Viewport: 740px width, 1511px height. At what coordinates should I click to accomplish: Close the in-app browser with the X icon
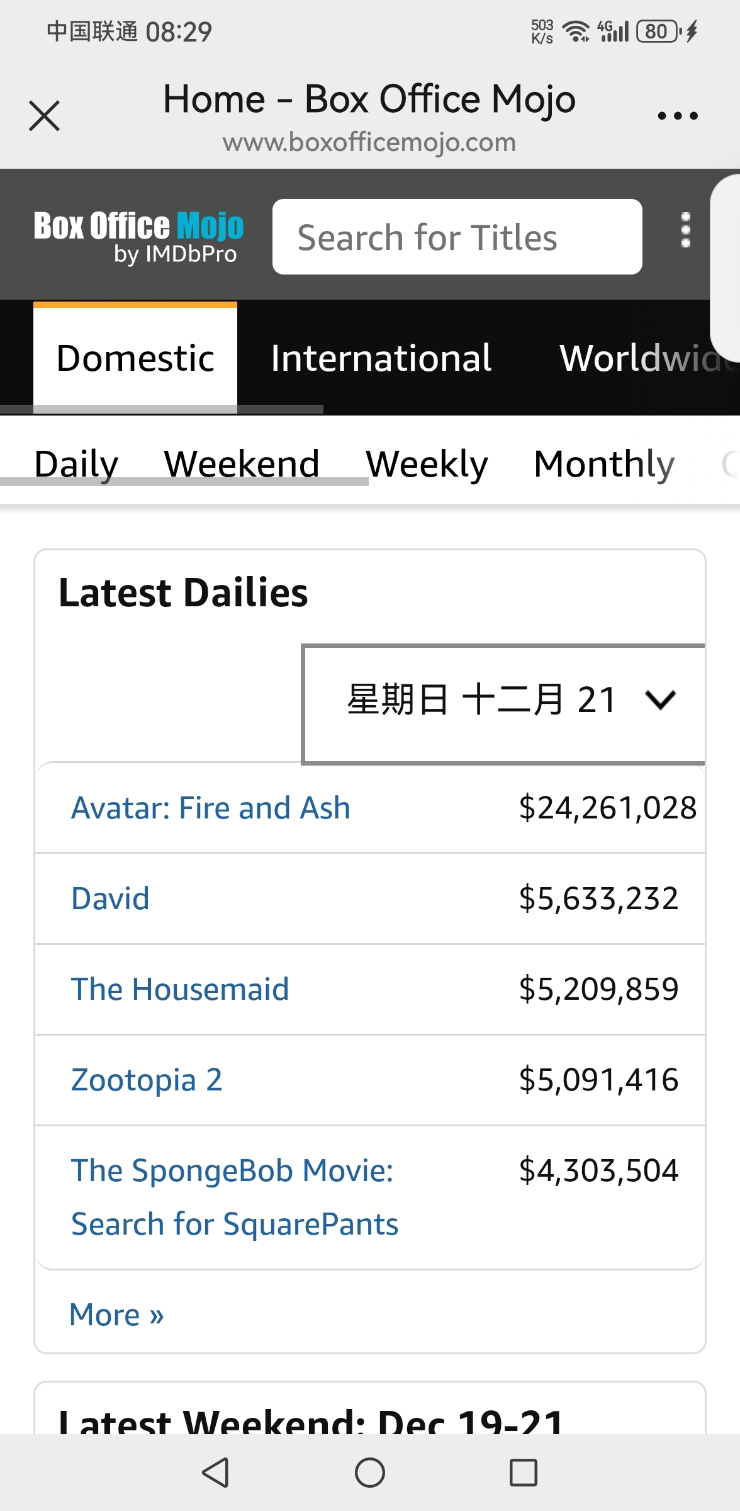(45, 116)
